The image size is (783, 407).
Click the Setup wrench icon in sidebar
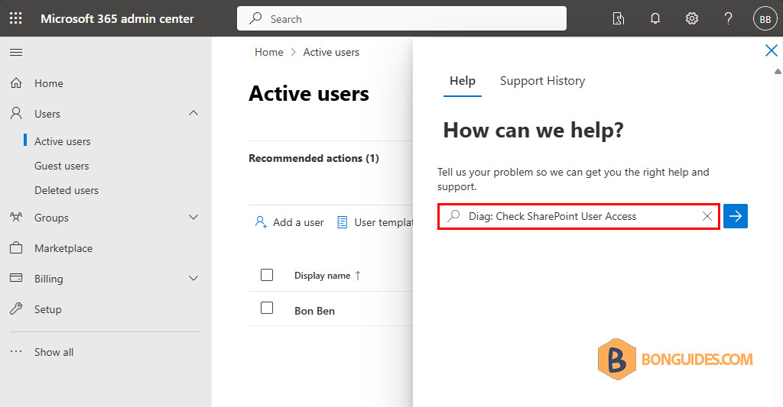(x=16, y=308)
